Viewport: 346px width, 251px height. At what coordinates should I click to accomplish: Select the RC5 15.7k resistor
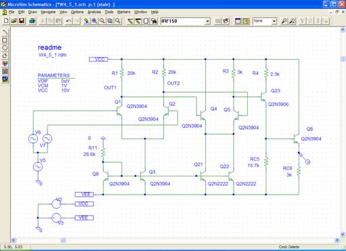click(266, 161)
